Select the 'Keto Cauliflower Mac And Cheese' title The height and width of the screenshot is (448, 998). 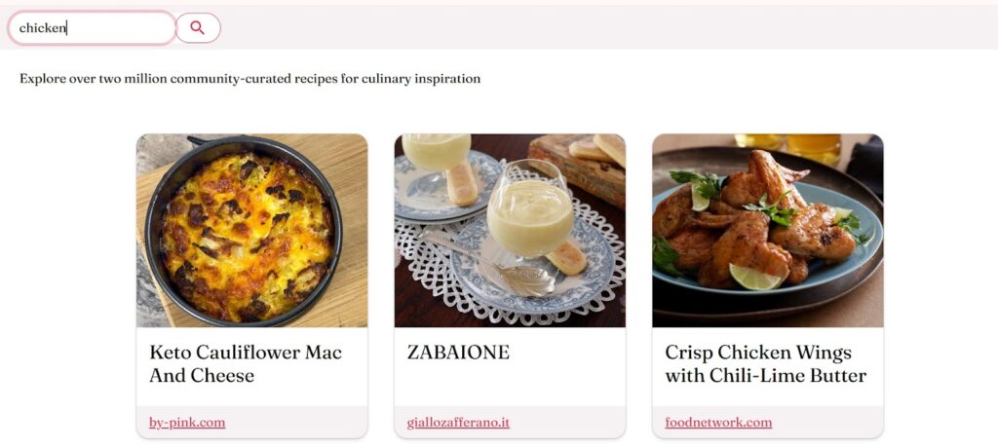[x=246, y=363]
